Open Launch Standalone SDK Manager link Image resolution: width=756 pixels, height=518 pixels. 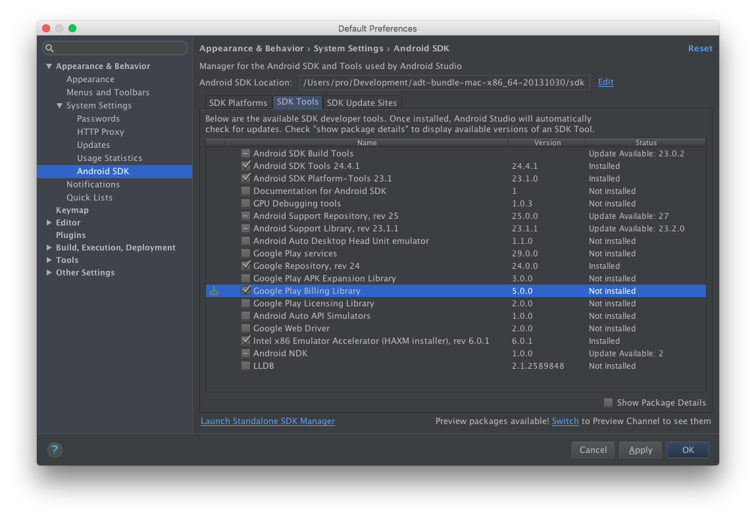pos(268,421)
